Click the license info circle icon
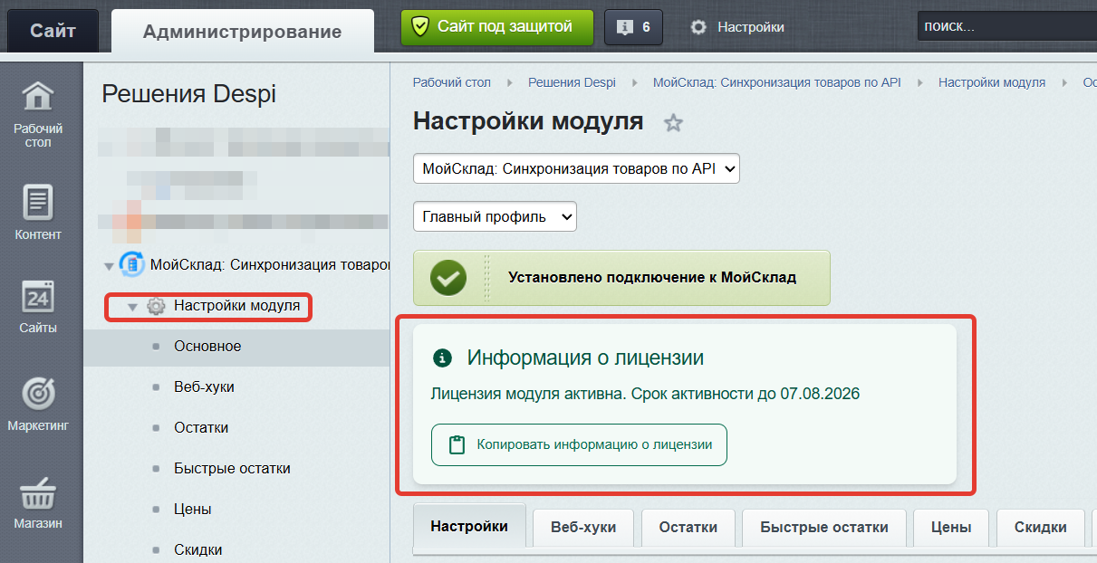1097x563 pixels. [x=442, y=358]
